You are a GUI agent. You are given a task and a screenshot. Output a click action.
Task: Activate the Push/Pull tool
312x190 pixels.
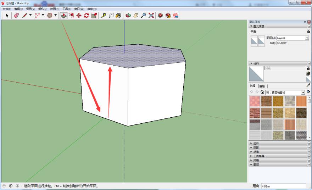(63, 15)
